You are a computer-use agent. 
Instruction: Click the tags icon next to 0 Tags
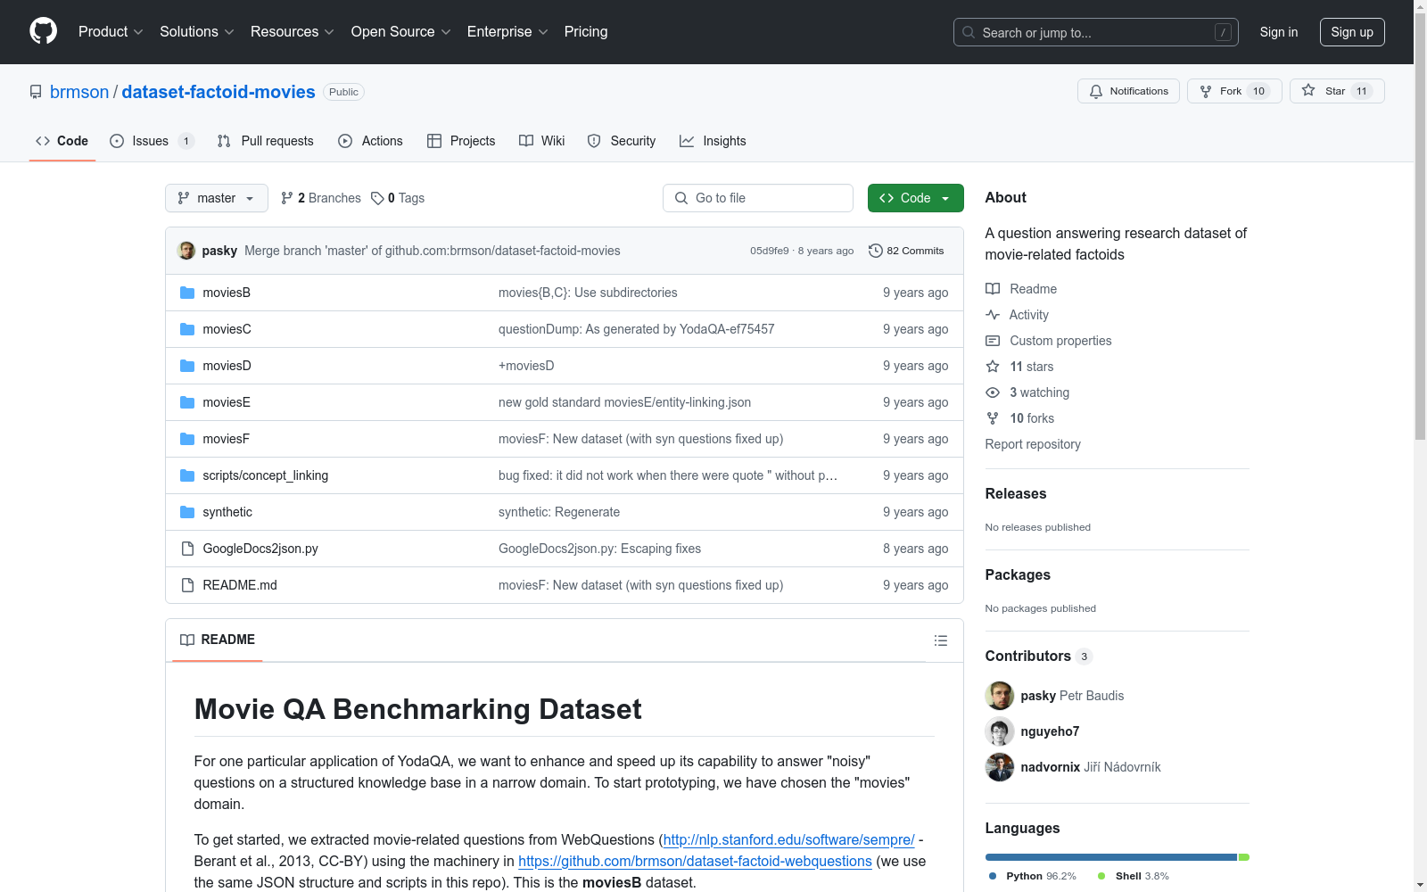point(377,198)
